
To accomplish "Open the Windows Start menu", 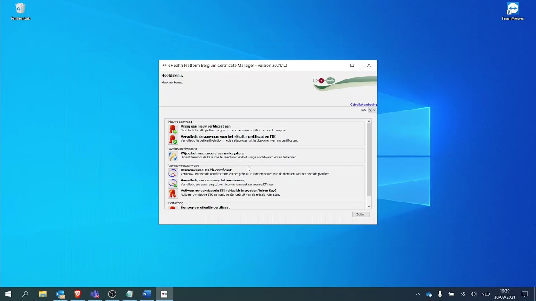I will [x=8, y=294].
